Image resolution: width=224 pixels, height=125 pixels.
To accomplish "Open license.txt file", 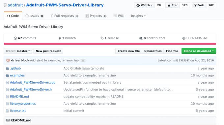I will pyautogui.click(x=18, y=111).
